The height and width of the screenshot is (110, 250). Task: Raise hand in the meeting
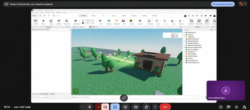(x=146, y=107)
